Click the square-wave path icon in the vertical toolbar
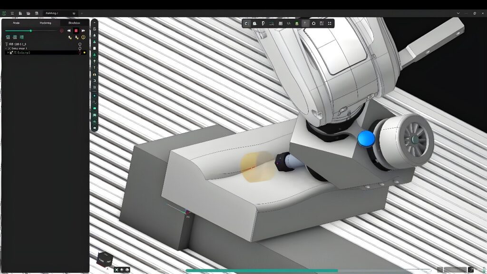 (95, 102)
